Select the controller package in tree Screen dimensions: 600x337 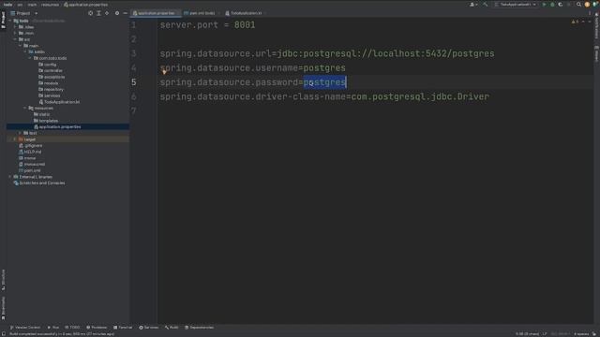coord(51,71)
